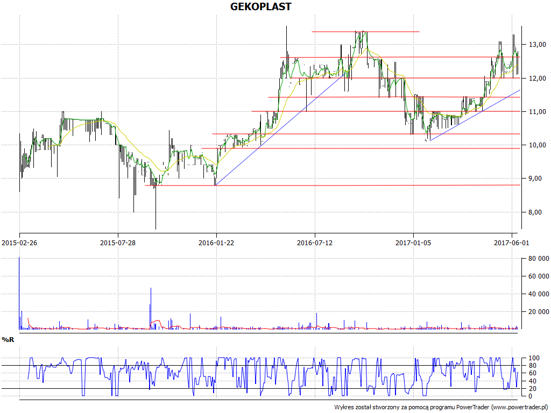551x413 pixels.
Task: Click the 100 level on %R axis
Action: [x=533, y=358]
